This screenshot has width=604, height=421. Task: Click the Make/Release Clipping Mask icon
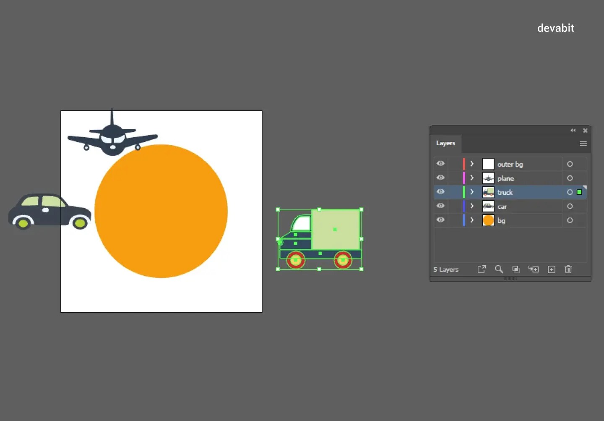[515, 269]
